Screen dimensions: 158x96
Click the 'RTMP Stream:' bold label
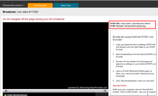point(117,26)
